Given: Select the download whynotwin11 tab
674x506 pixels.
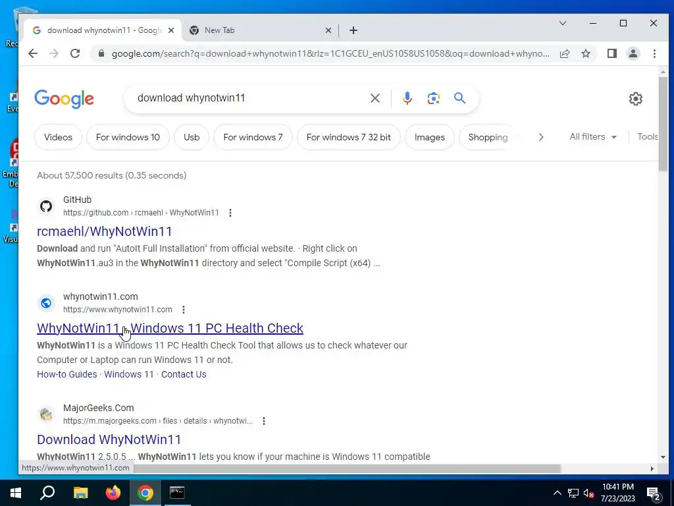Looking at the screenshot, I should click(103, 30).
